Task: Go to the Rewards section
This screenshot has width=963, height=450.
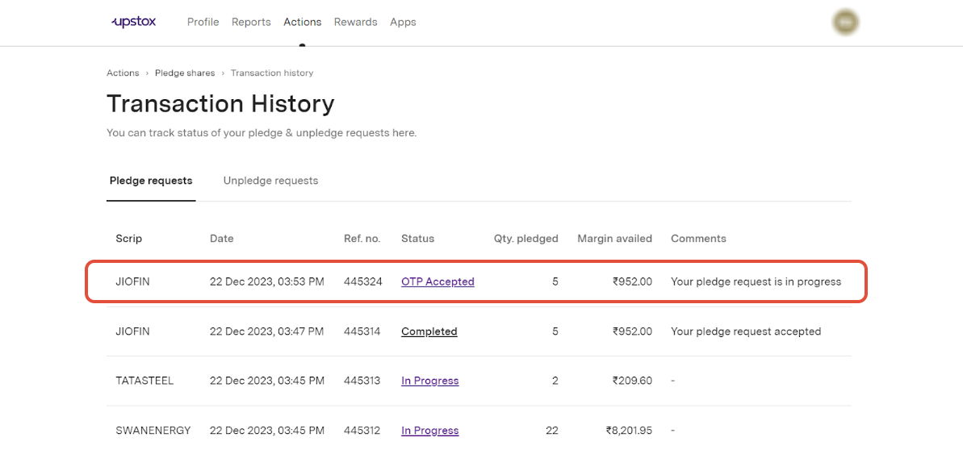Action: [356, 22]
